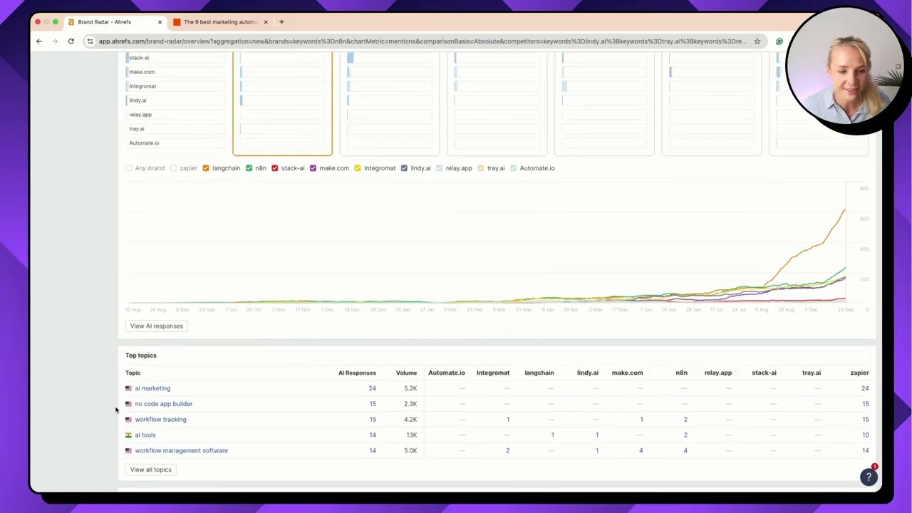
Task: Click the orange langchain line peak
Action: point(844,210)
